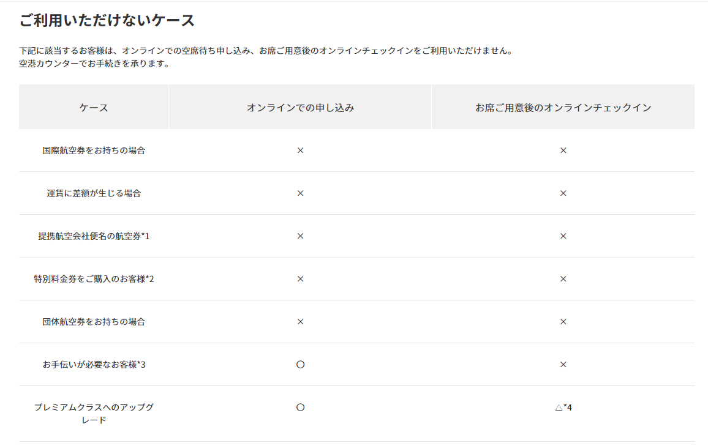The image size is (708, 446).
Task: Click the お席ご用意後のオンラインチェックイン column header
Action: click(563, 108)
